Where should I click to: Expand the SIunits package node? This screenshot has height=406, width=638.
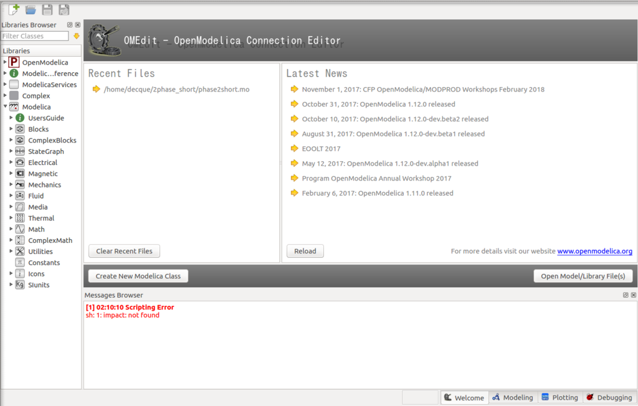(11, 285)
